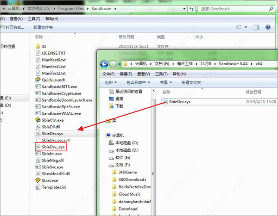Viewport: 278px width, 216px height.
Task: Click Program Files in the breadcrumb path
Action: [x=71, y=8]
